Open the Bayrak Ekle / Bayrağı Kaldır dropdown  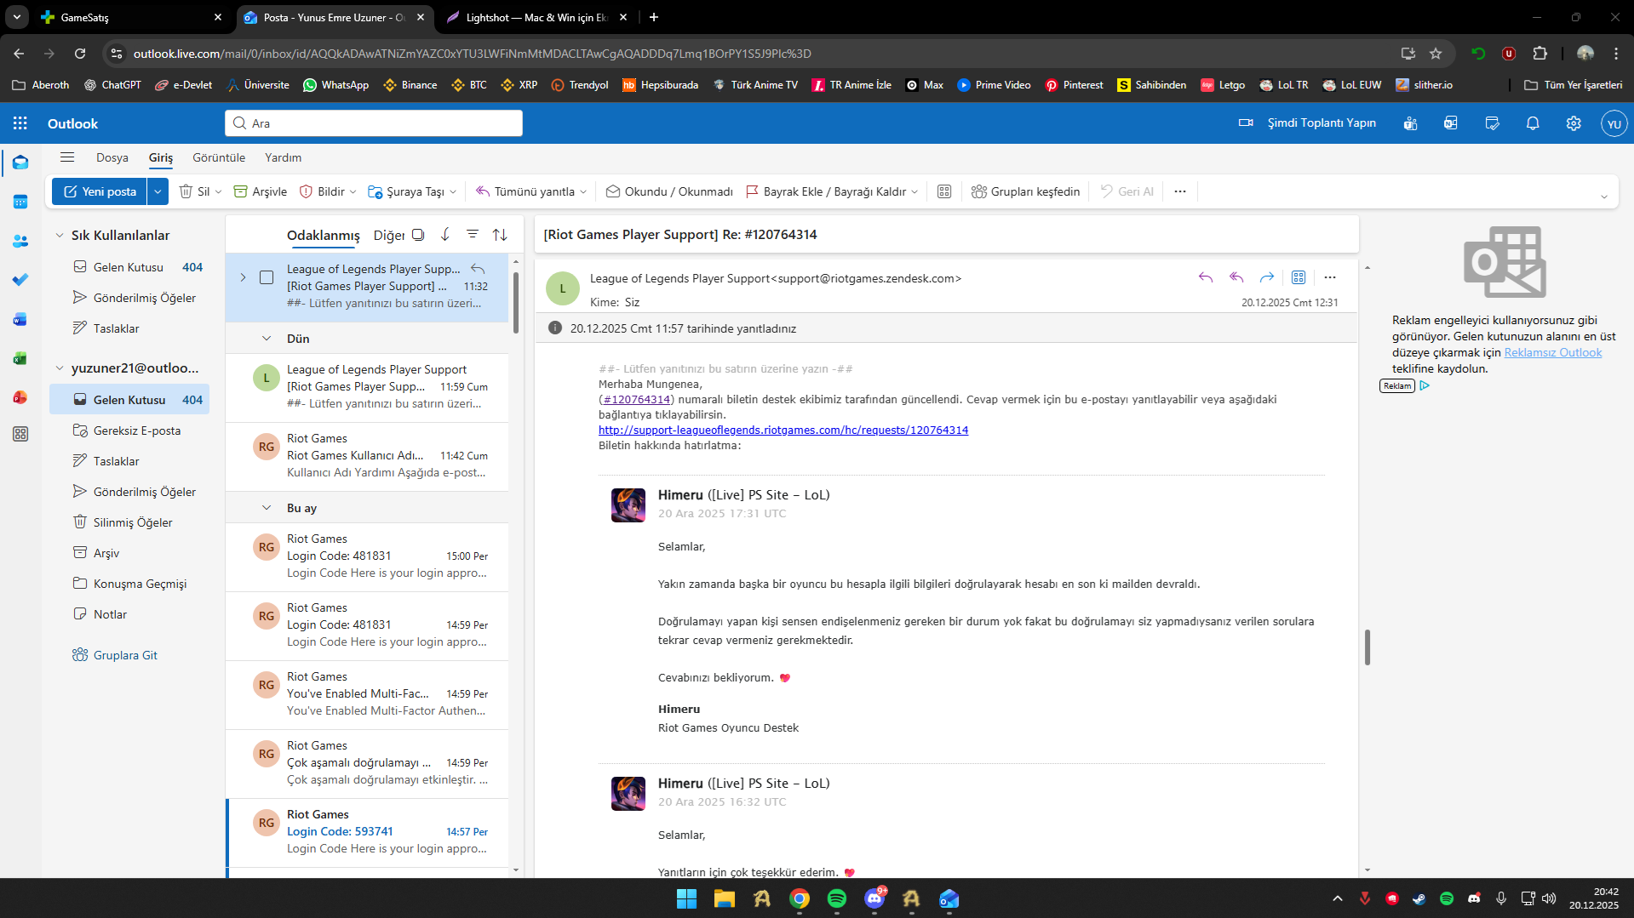tap(914, 191)
